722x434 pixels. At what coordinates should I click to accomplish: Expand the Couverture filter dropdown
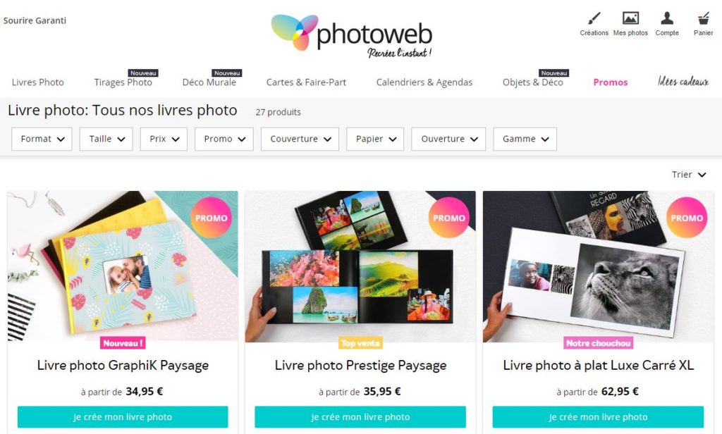[300, 139]
